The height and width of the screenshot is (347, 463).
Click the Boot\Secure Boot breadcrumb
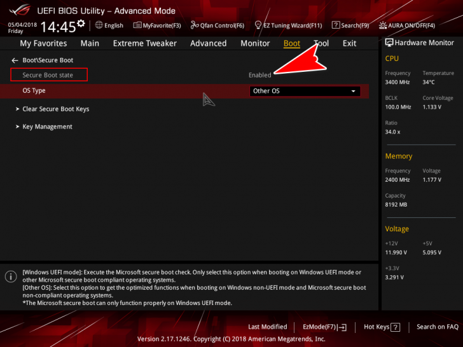point(48,60)
